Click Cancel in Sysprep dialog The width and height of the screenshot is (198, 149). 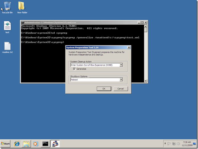click(x=121, y=89)
